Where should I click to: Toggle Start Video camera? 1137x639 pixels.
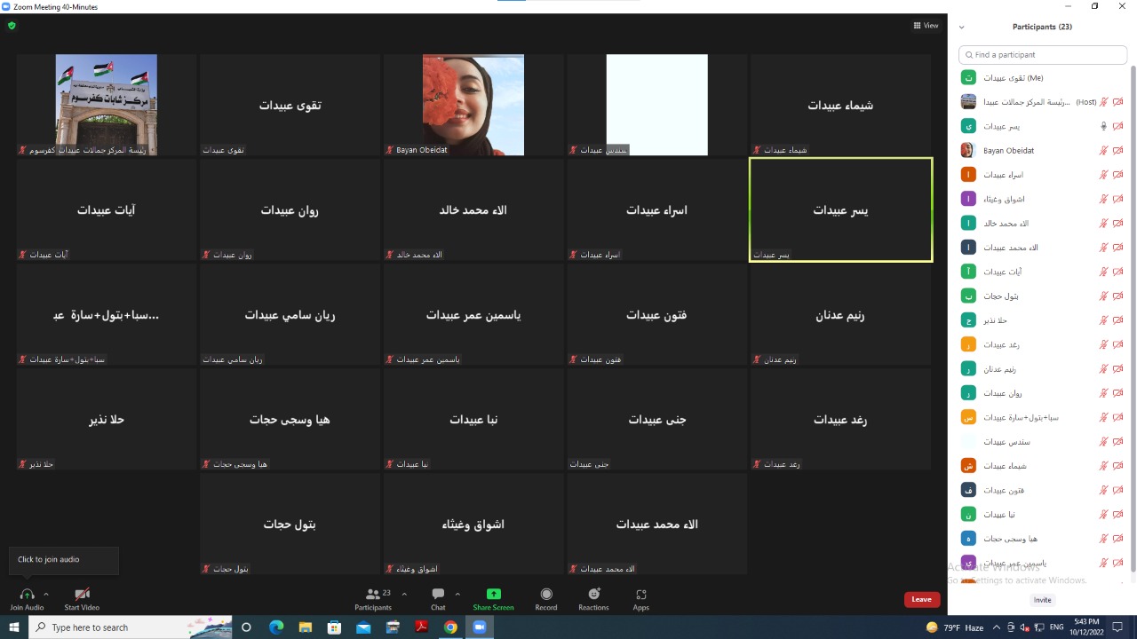(x=82, y=595)
